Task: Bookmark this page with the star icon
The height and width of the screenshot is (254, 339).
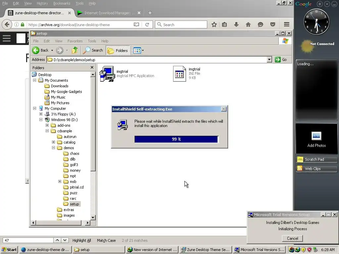Action: (214, 24)
